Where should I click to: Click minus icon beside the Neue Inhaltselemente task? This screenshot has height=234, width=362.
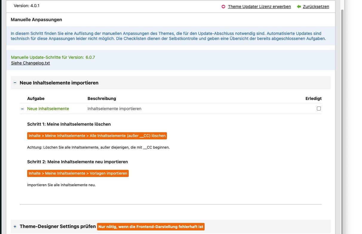(x=22, y=109)
